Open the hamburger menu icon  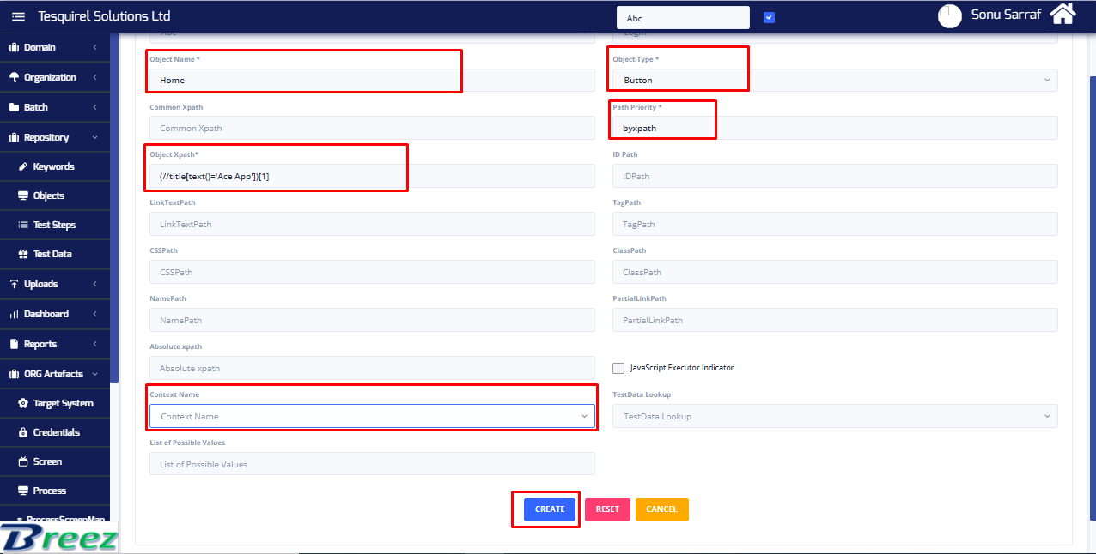click(x=18, y=16)
